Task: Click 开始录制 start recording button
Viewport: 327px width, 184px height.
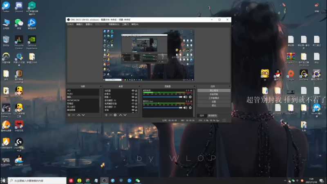Action: [x=214, y=94]
